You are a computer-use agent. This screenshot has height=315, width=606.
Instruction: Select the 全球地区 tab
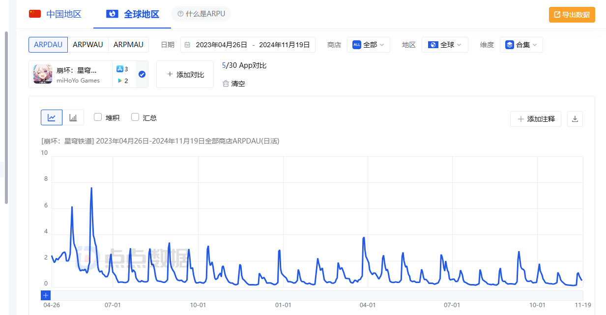133,14
